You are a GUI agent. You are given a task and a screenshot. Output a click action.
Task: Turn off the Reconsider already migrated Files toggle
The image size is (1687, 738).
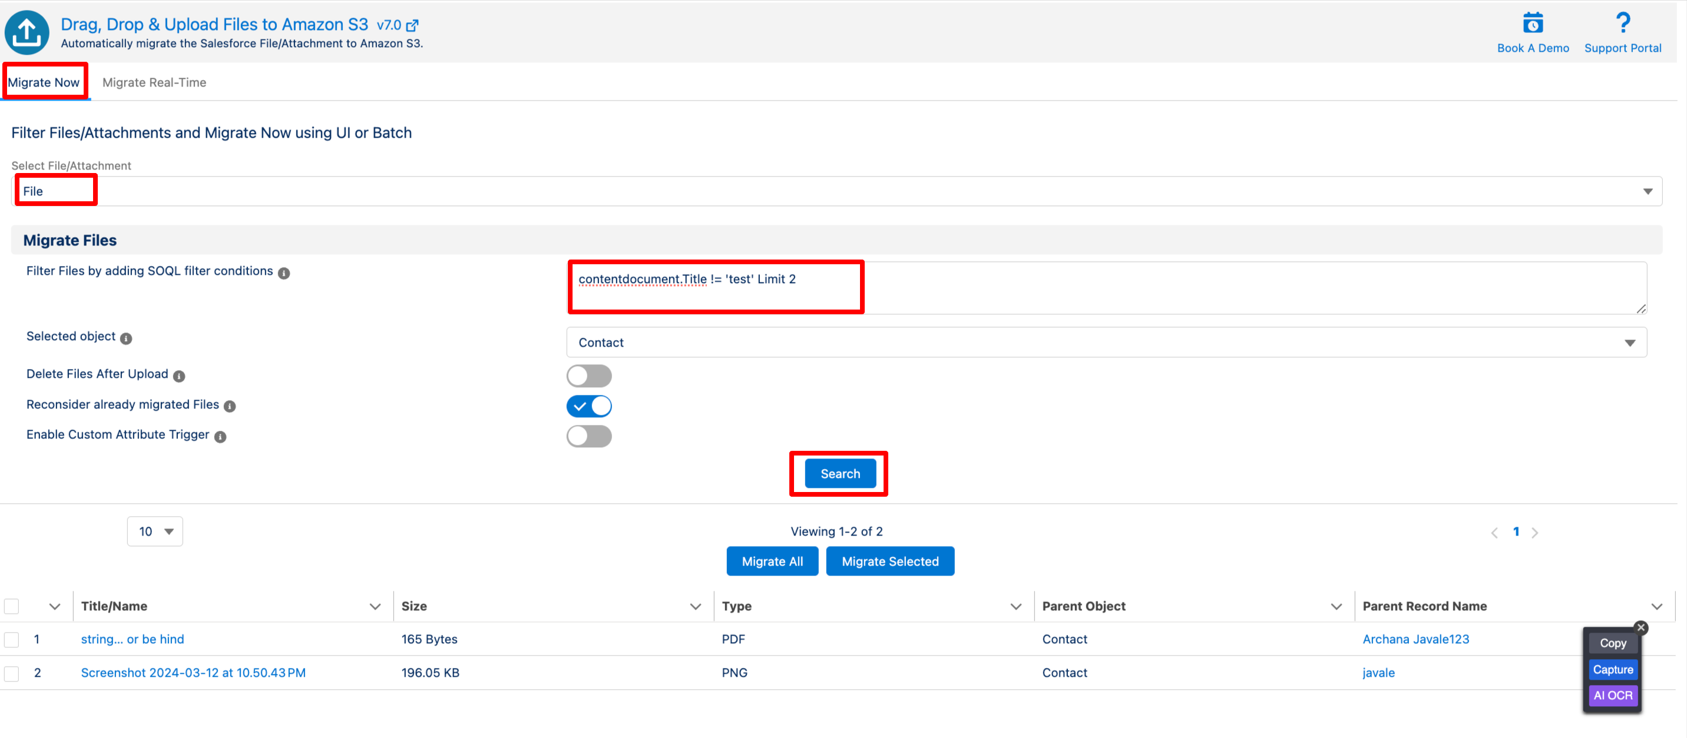click(x=589, y=405)
